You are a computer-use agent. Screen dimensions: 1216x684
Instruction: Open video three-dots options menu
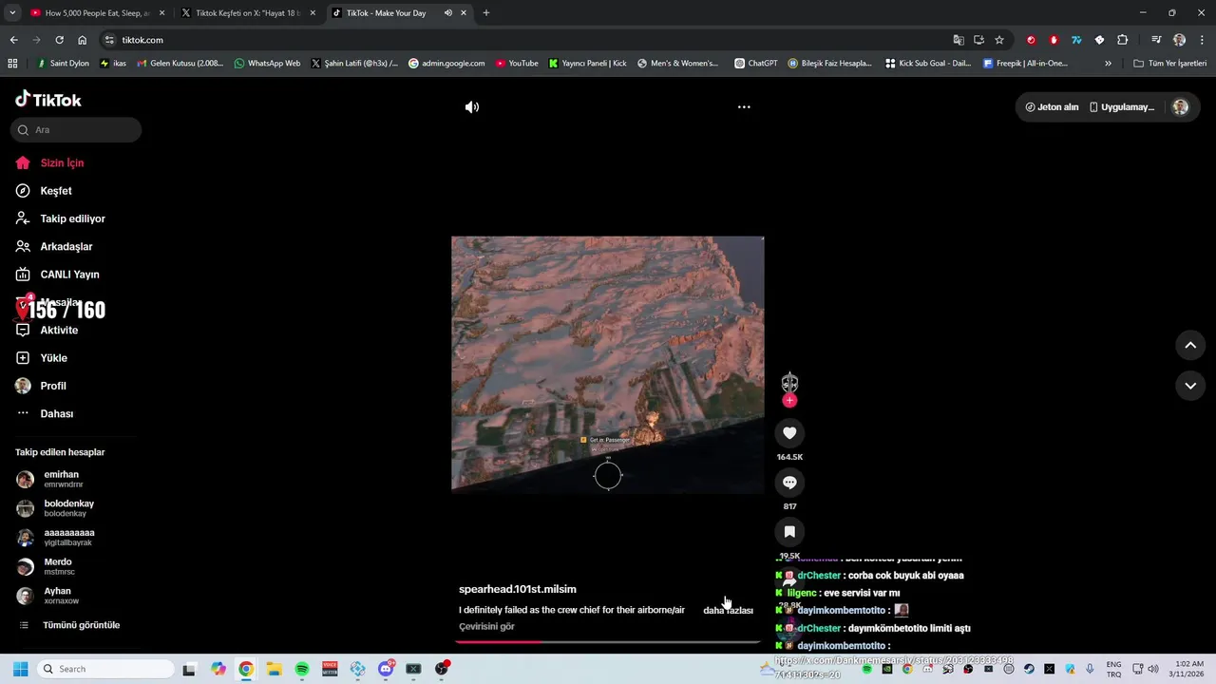(744, 107)
